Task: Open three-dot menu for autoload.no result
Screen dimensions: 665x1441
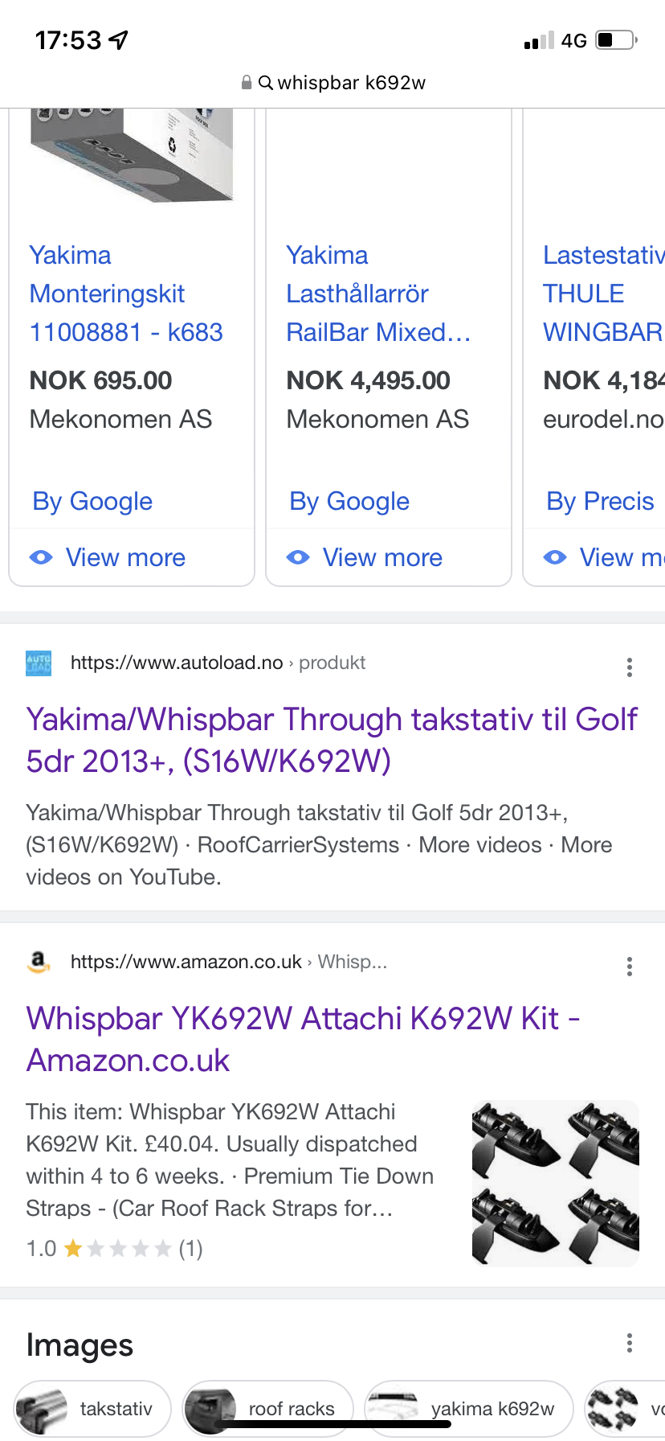Action: click(x=629, y=667)
